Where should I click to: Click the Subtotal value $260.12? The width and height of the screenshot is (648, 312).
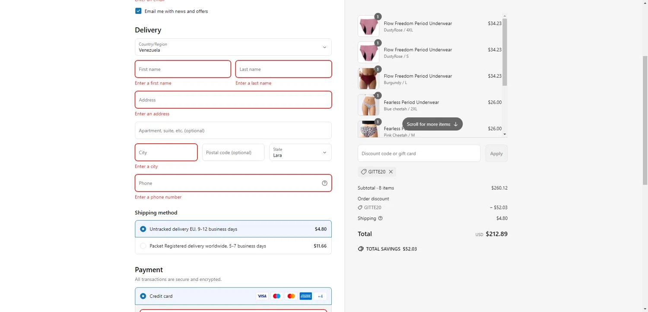point(499,188)
